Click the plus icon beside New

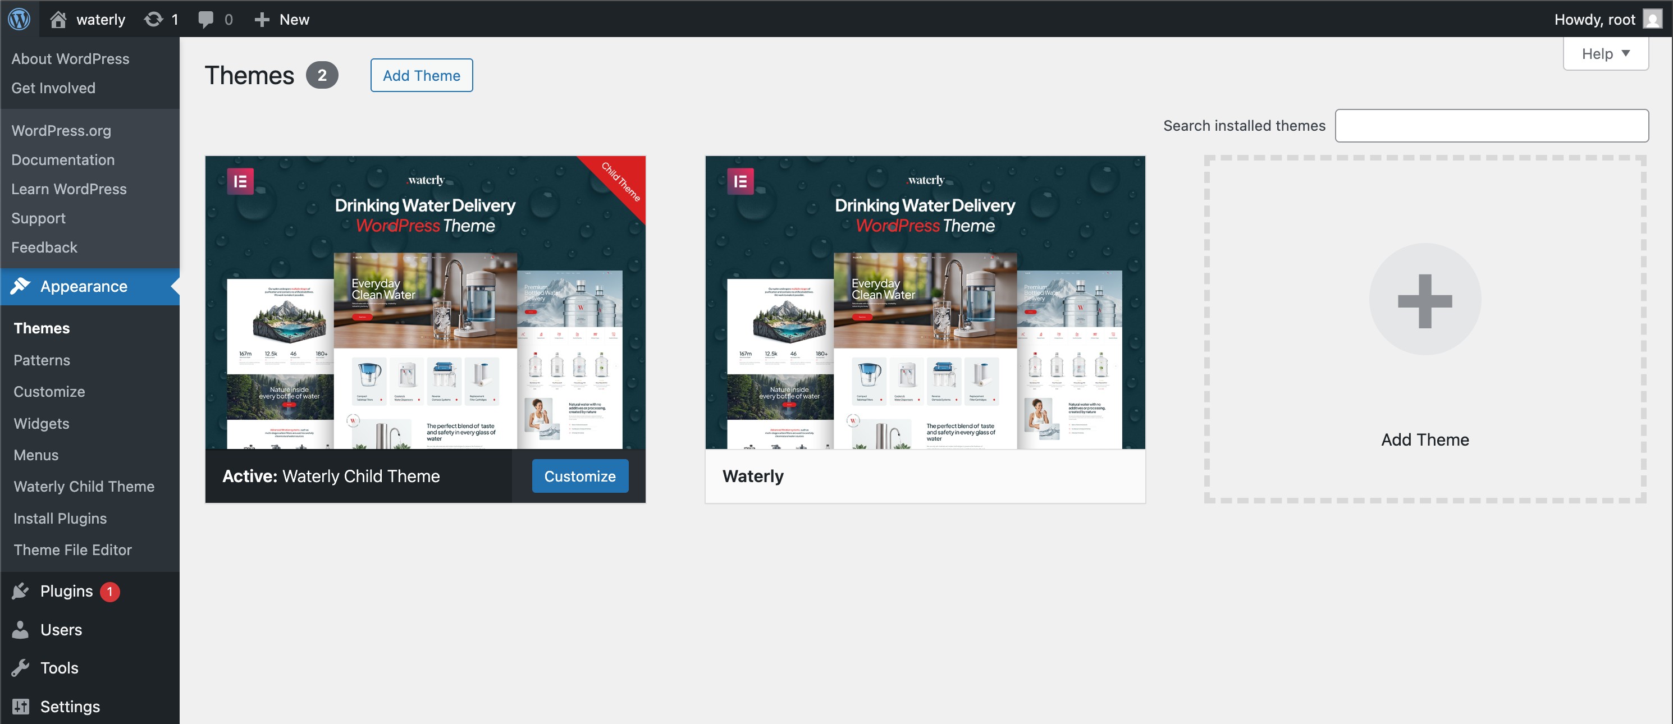(262, 20)
